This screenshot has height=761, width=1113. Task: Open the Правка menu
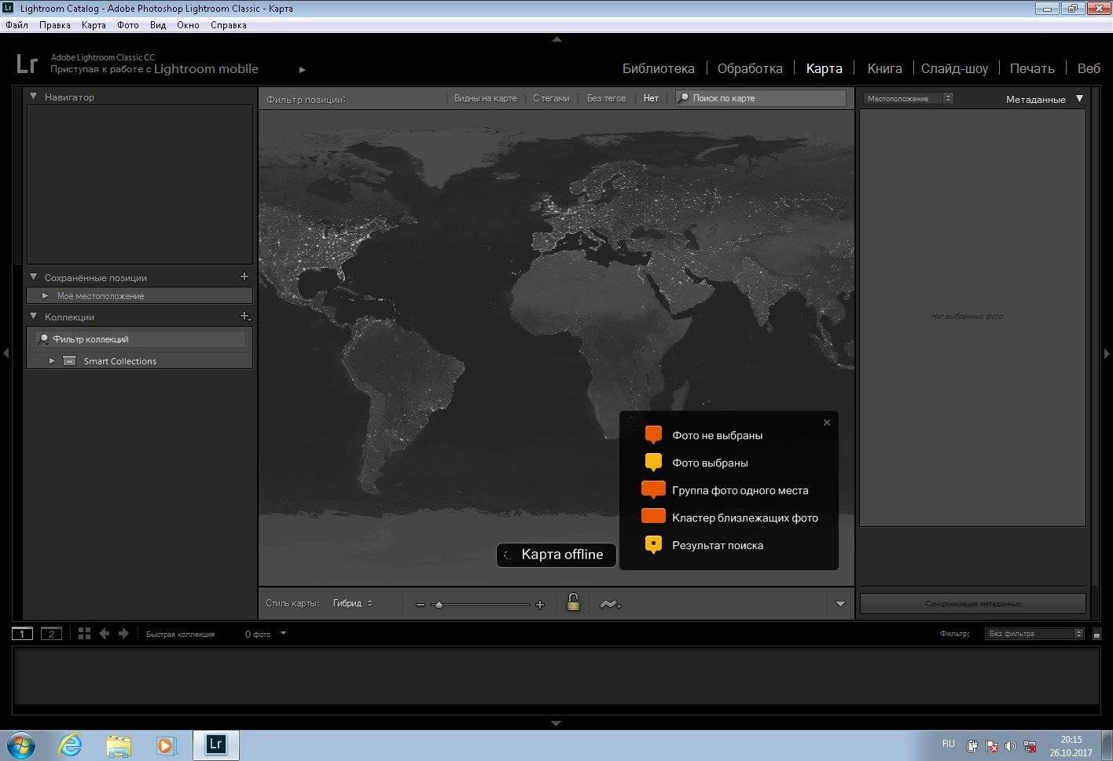pyautogui.click(x=54, y=25)
